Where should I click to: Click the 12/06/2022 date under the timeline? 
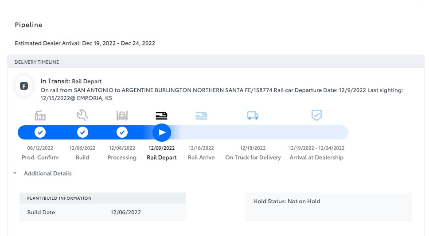[x=82, y=148]
